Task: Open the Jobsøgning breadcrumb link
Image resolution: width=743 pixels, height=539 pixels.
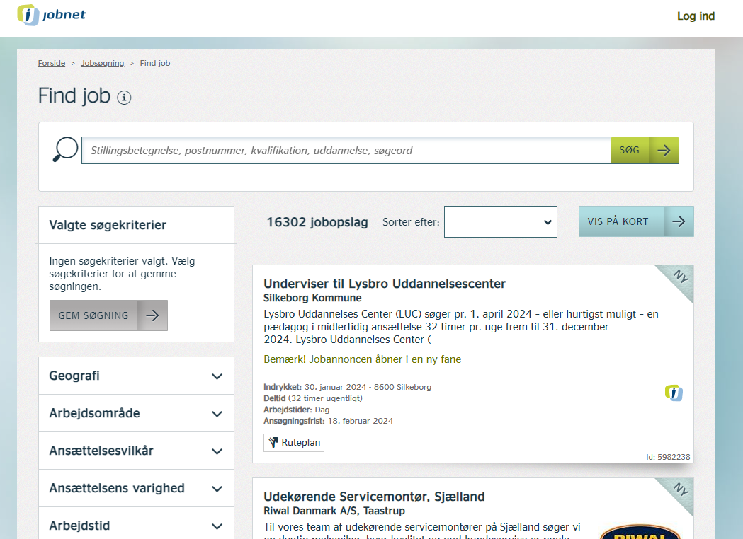Action: tap(102, 63)
